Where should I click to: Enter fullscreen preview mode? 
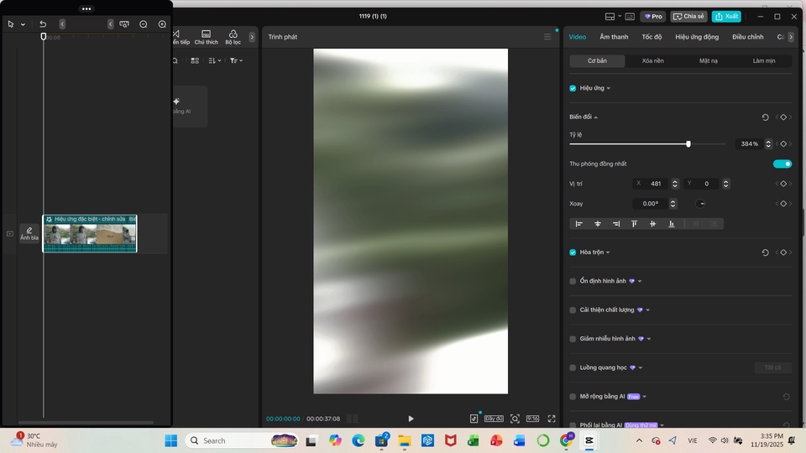552,419
